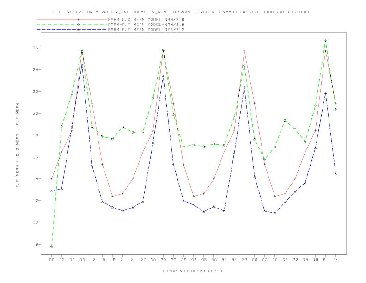The image size is (366, 283).
Task: Click x-axis tick label 09
Action: [82, 260]
